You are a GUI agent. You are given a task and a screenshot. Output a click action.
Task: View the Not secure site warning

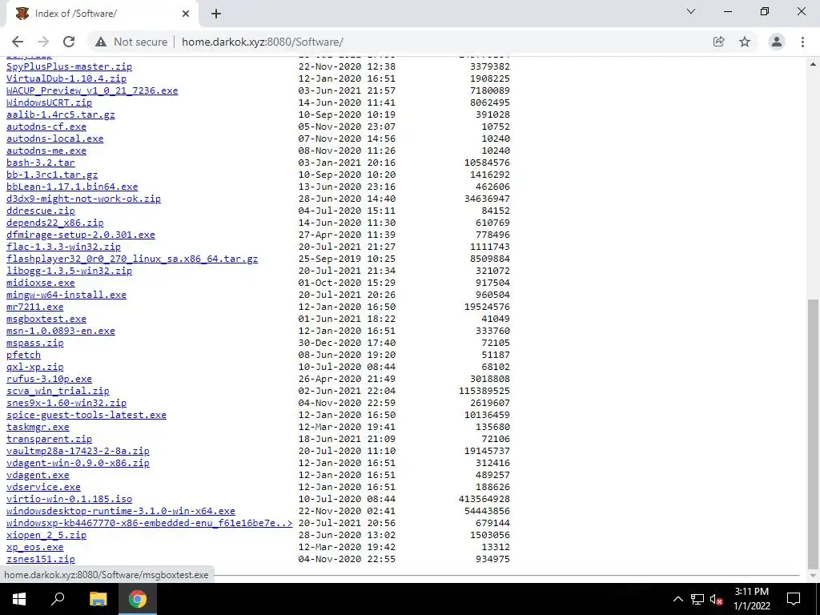pos(131,42)
